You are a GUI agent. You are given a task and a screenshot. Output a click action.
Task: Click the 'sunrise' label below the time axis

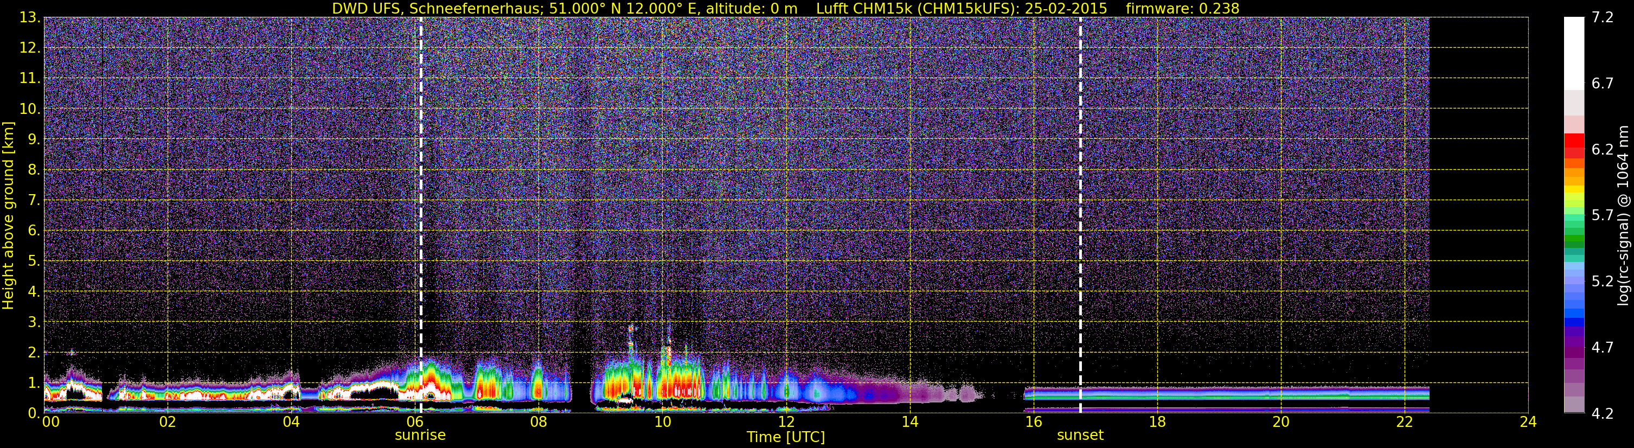[x=420, y=436]
